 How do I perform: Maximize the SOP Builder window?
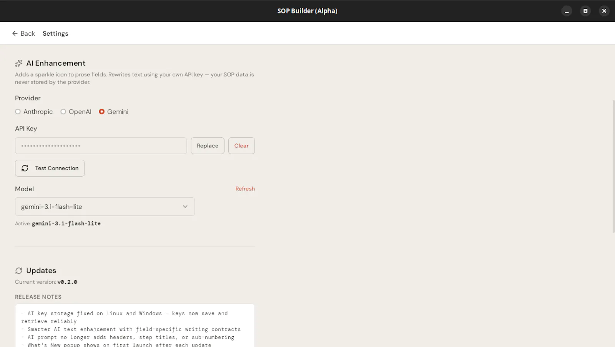[x=585, y=11]
